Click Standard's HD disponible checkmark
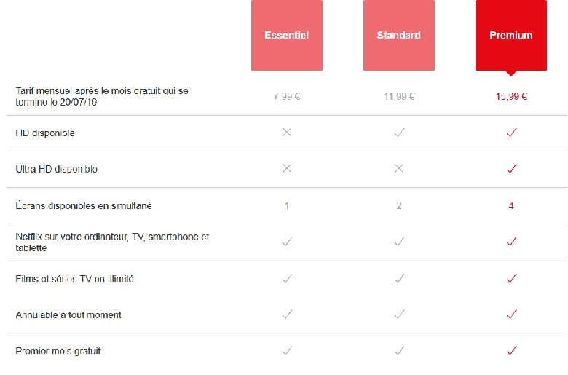The image size is (568, 375). (399, 133)
